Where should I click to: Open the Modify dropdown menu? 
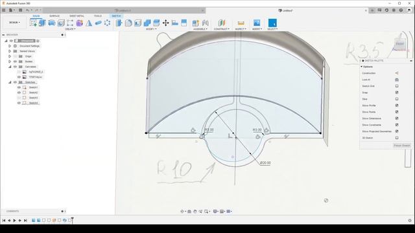pyautogui.click(x=151, y=29)
